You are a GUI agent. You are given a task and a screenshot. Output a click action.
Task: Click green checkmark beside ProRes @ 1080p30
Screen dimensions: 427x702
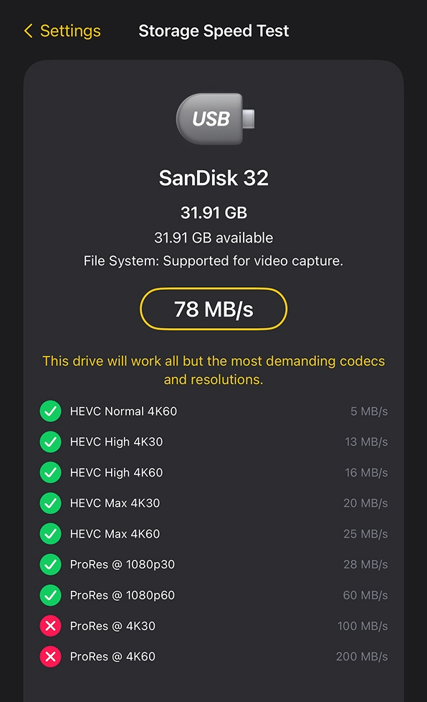[x=50, y=565]
